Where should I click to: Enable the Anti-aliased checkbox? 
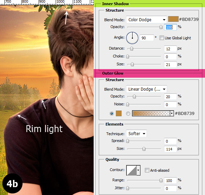click(147, 170)
